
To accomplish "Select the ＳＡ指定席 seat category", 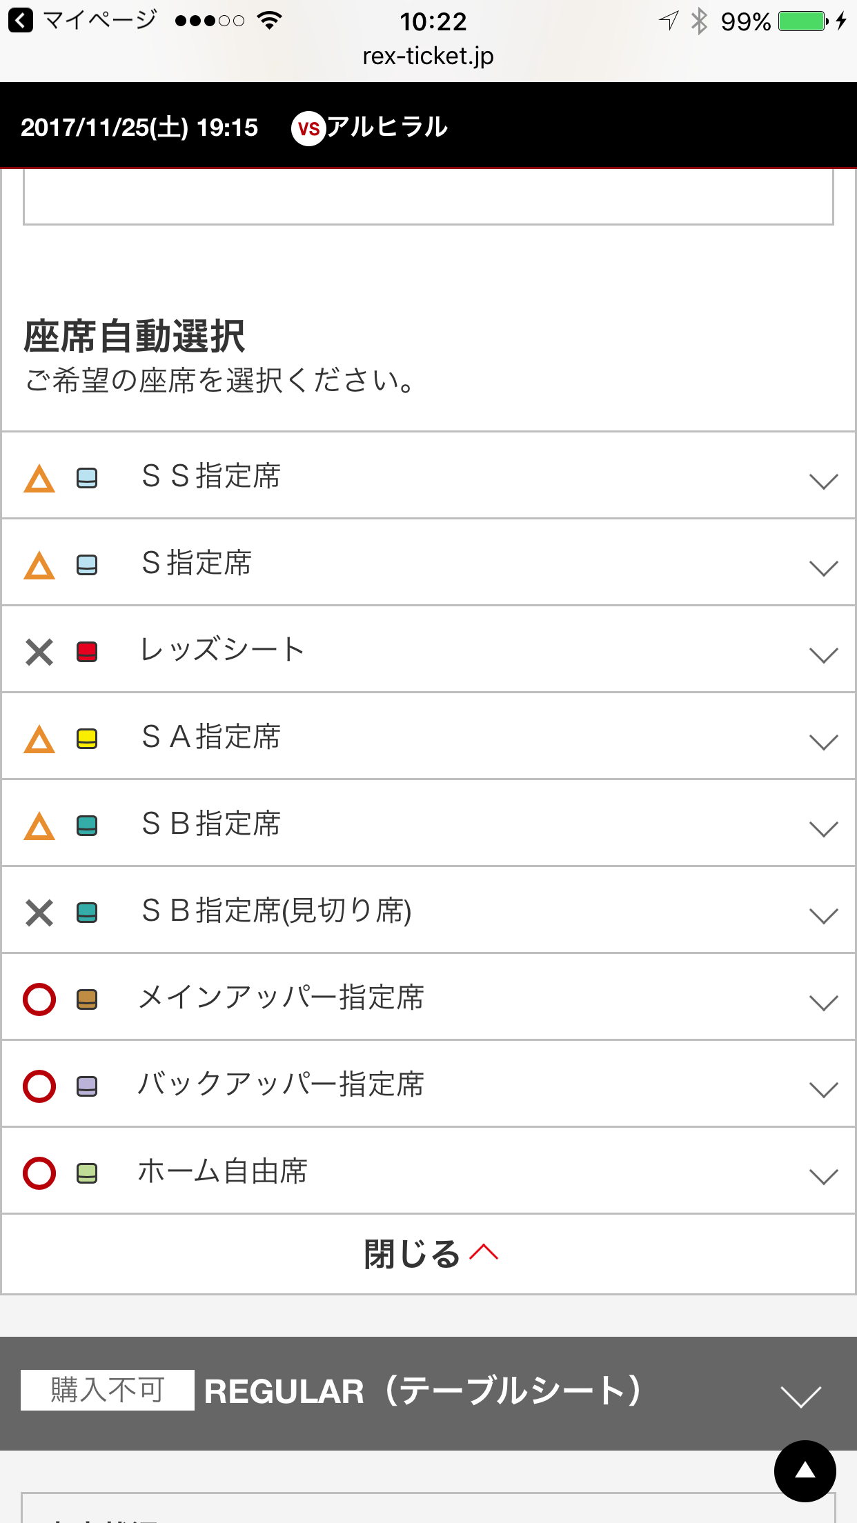I will tap(211, 737).
